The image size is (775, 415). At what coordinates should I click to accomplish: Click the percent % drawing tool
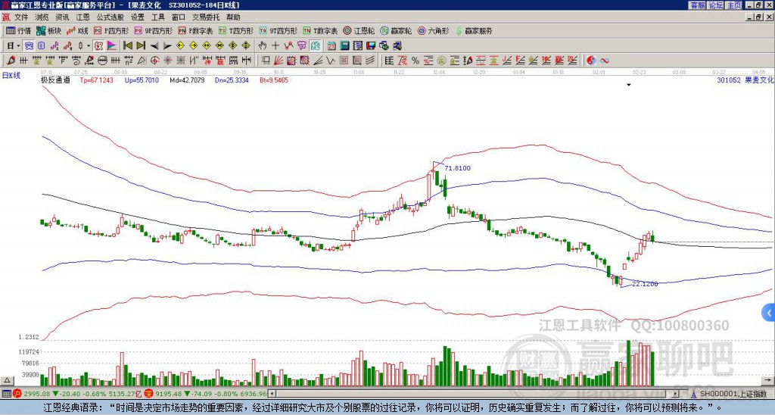pyautogui.click(x=416, y=61)
